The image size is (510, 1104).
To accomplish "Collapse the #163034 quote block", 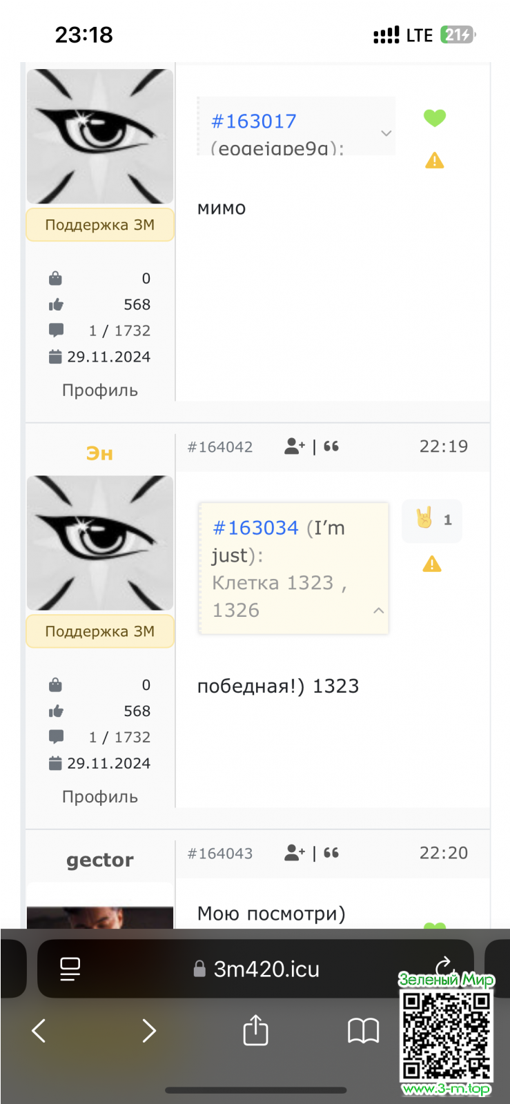I will tap(378, 611).
